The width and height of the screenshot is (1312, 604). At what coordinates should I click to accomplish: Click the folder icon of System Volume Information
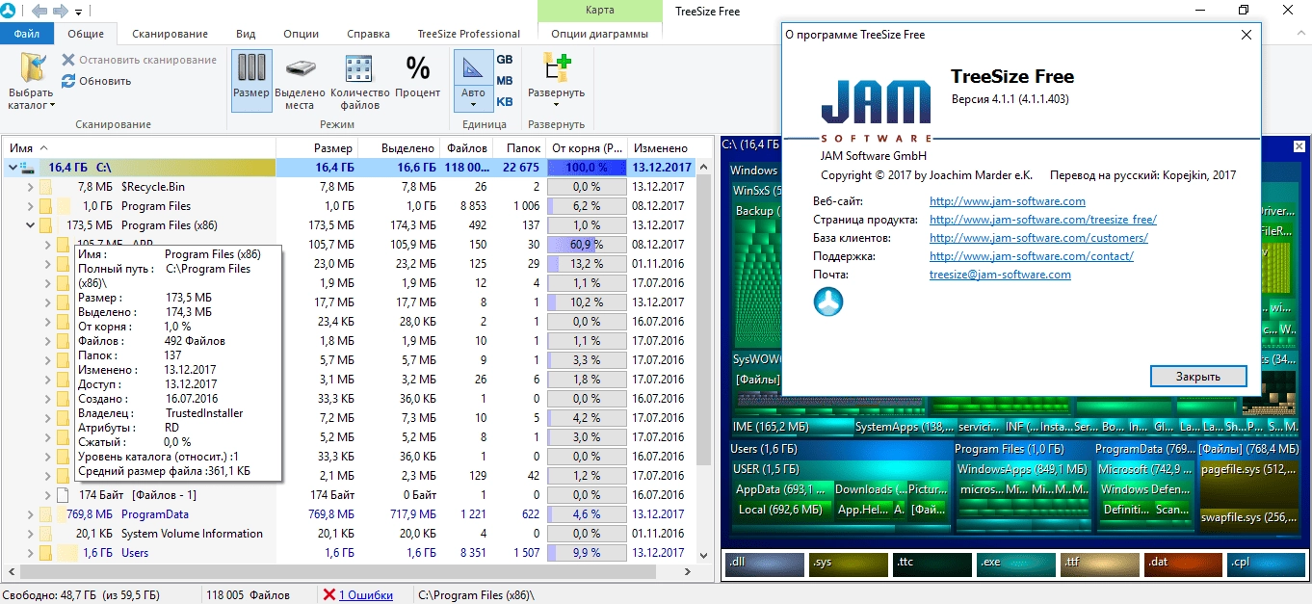pyautogui.click(x=45, y=534)
